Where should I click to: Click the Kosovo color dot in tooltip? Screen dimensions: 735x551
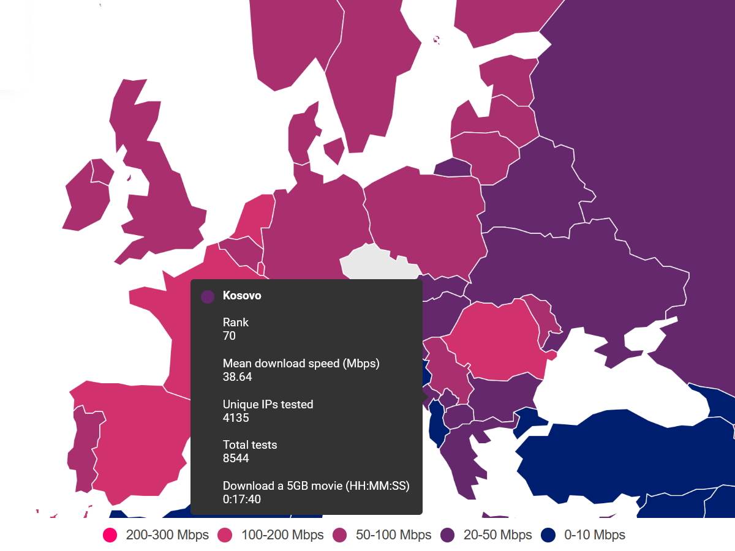pyautogui.click(x=208, y=296)
